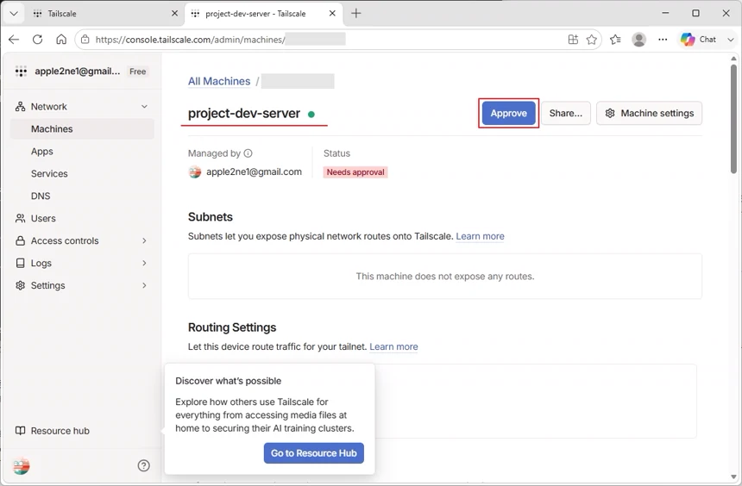
Task: Click the Needs approval status badge
Action: pos(355,172)
